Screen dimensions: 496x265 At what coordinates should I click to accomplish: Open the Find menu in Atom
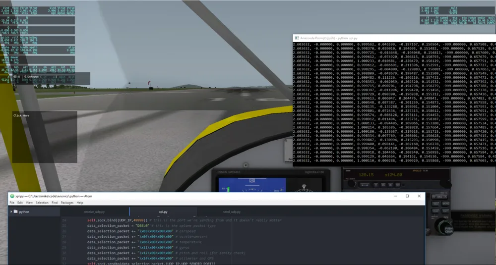coord(55,203)
